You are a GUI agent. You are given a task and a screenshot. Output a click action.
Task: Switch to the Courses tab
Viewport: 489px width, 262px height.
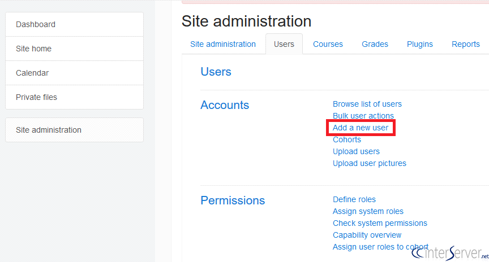point(328,44)
